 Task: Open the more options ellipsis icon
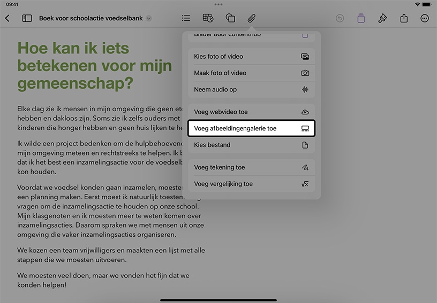(x=425, y=18)
